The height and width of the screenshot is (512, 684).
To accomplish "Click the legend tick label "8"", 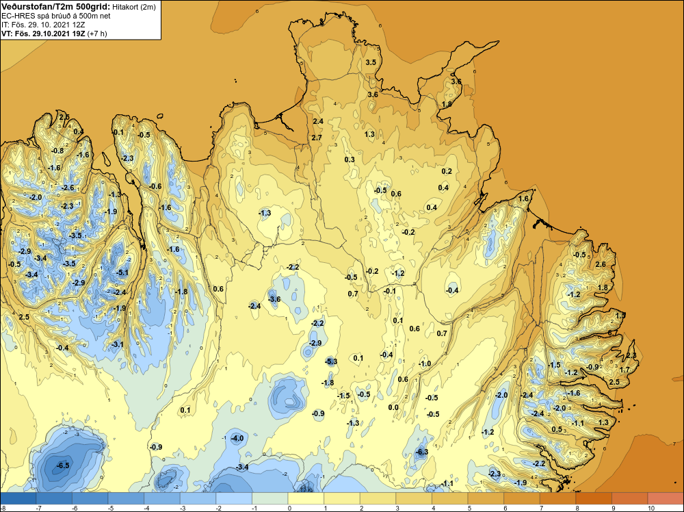I will click(x=577, y=508).
